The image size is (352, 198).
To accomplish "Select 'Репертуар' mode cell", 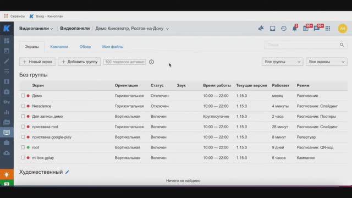I will (306, 137).
